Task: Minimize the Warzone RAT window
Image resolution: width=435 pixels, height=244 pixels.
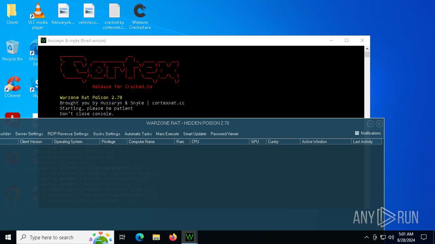Action: click(370, 124)
